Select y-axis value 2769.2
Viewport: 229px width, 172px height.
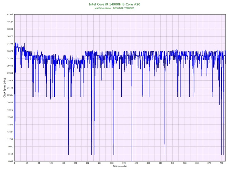[10, 73]
